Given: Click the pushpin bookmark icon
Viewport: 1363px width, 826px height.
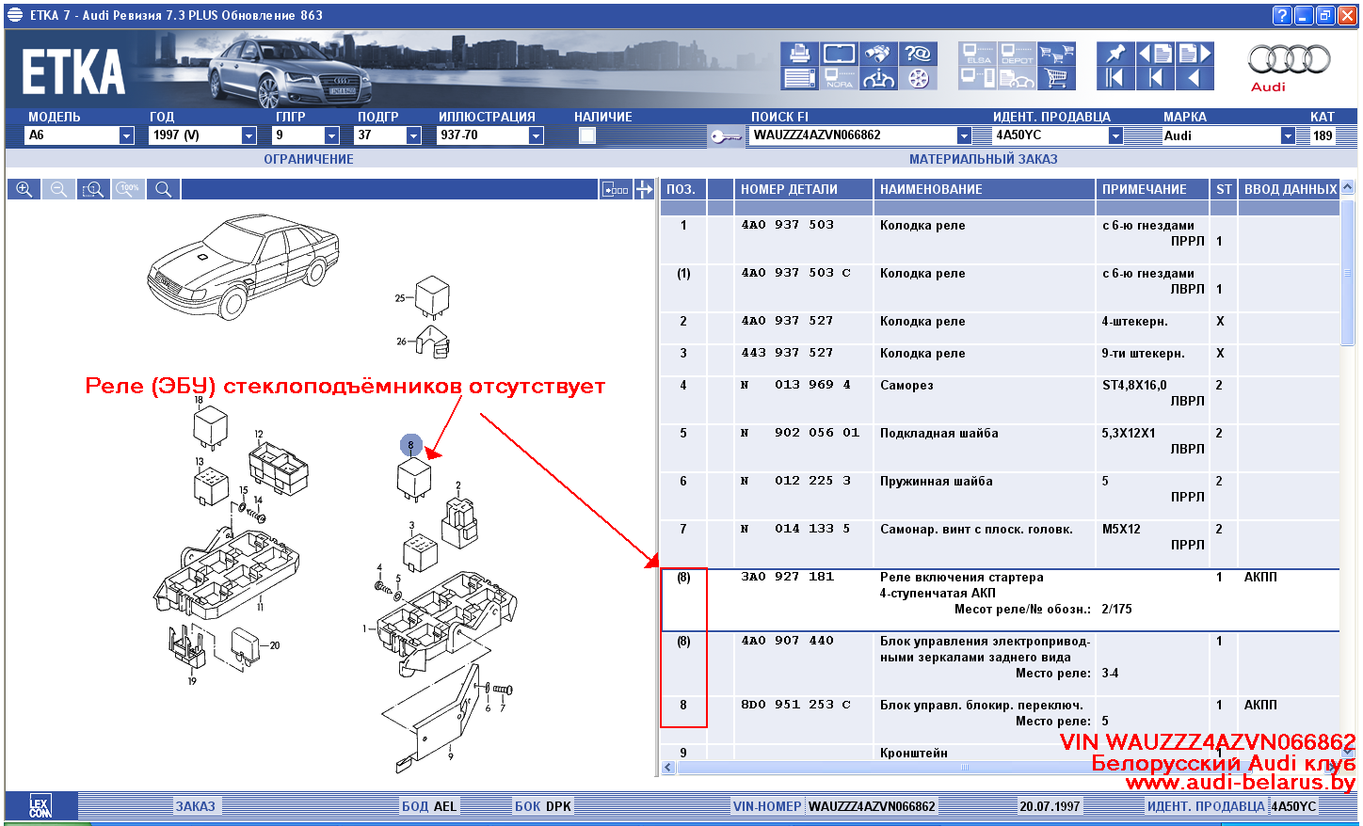Looking at the screenshot, I should tap(1115, 54).
